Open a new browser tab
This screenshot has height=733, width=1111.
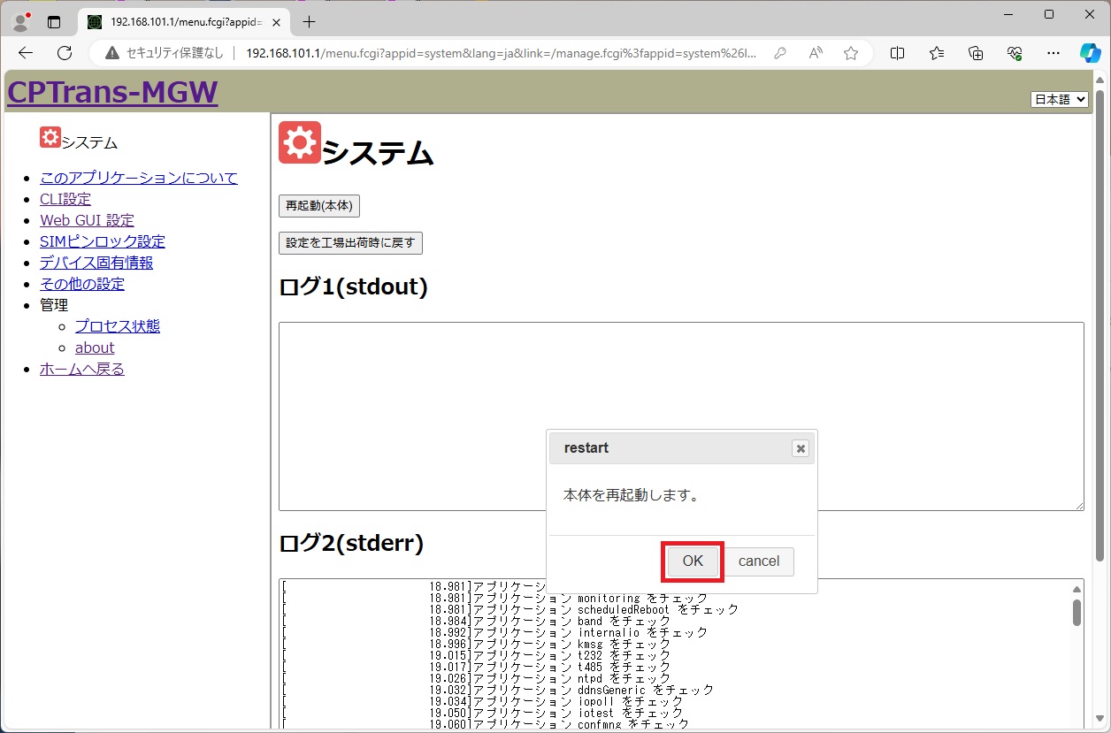pos(309,22)
